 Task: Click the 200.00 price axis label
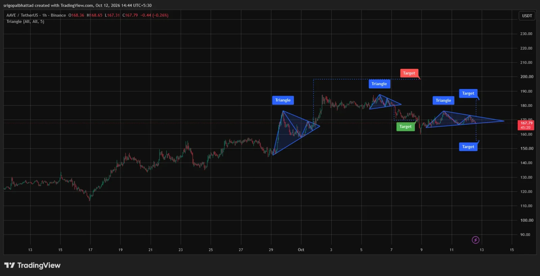(x=526, y=76)
